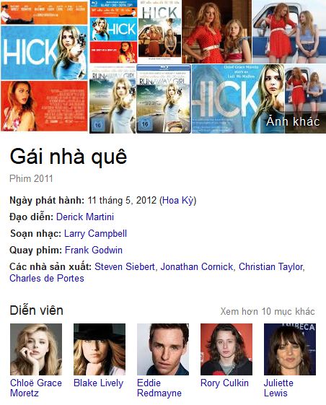Open the Derick Martini director link
The image size is (326, 405).
[85, 217]
